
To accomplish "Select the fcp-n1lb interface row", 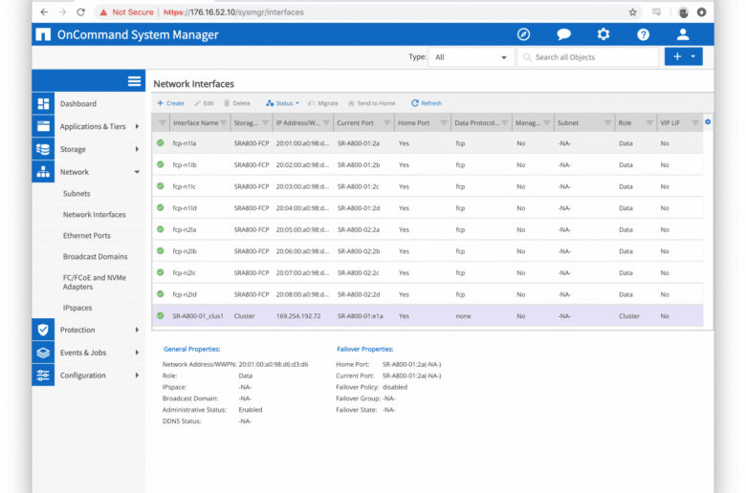I will coord(428,165).
